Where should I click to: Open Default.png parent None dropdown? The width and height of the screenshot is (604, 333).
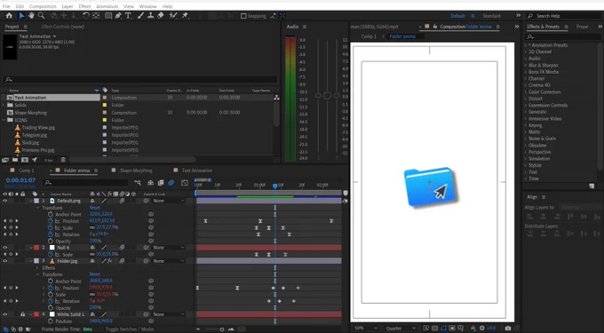pyautogui.click(x=169, y=201)
